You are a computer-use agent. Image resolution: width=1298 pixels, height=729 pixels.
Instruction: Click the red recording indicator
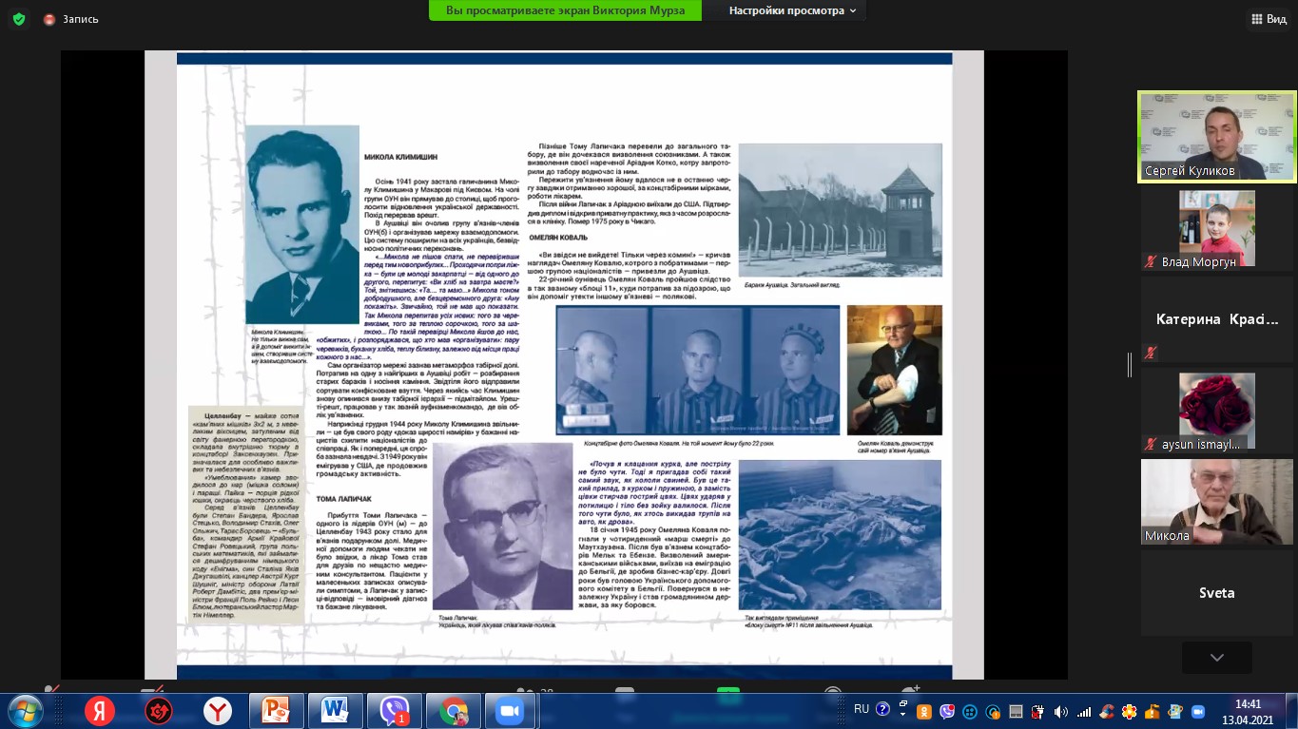[49, 19]
